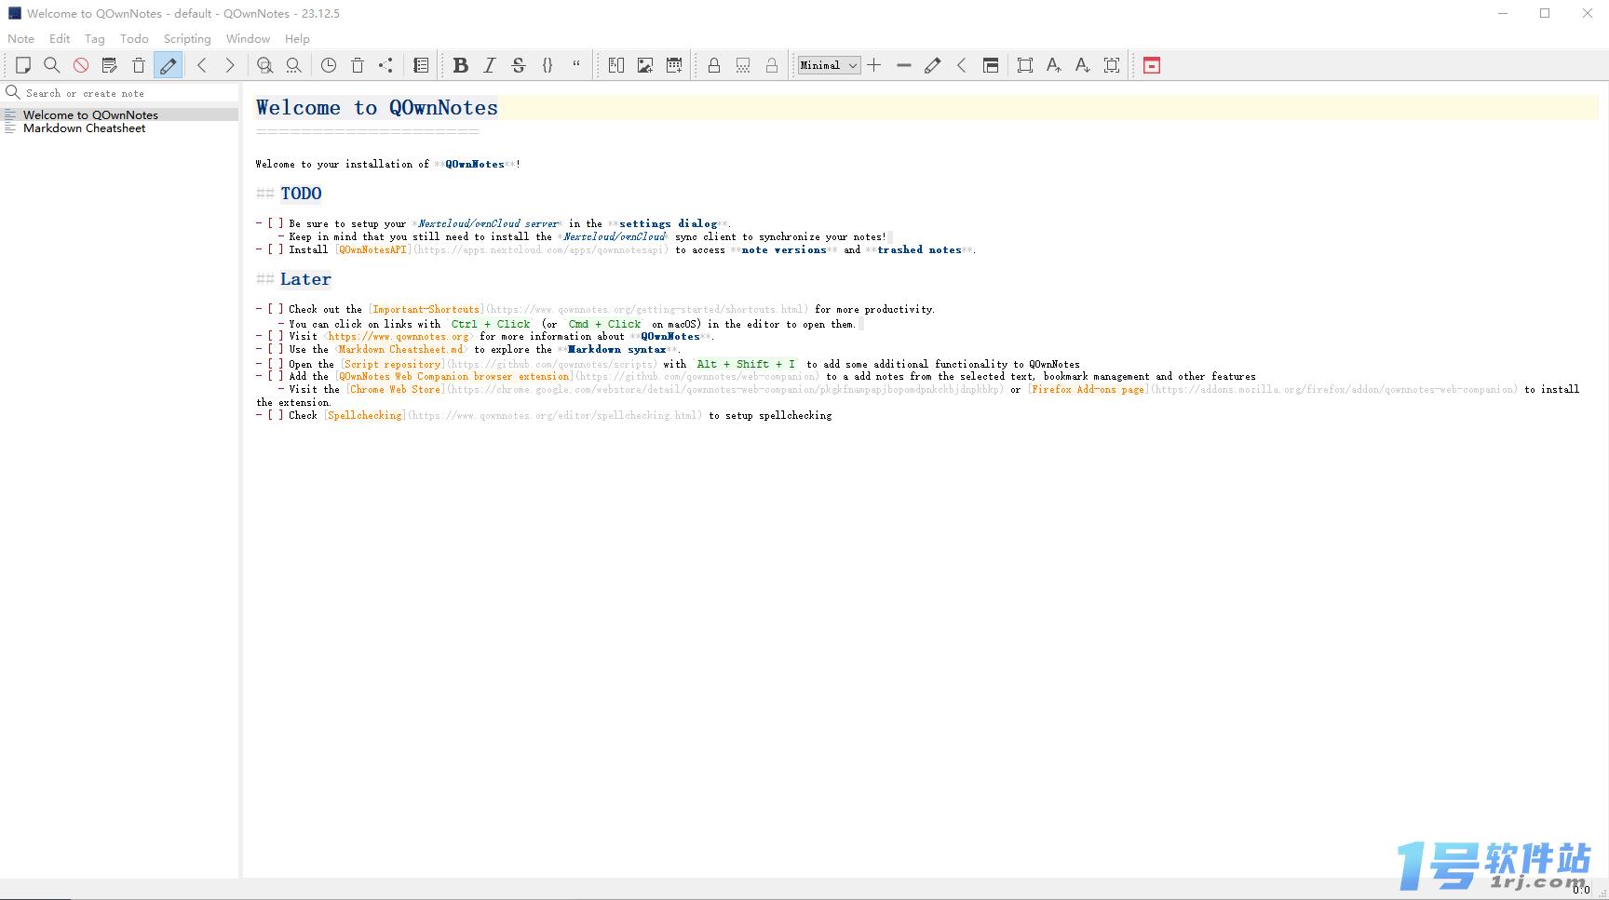Focus the Search or create note field
The width and height of the screenshot is (1609, 900).
tap(130, 93)
